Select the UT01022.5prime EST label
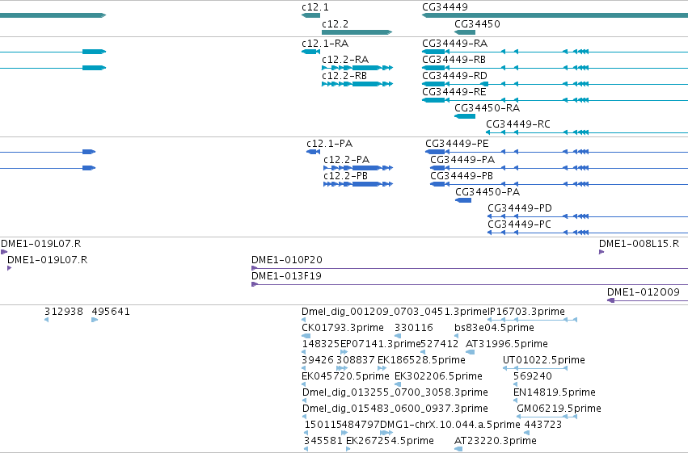 click(544, 361)
